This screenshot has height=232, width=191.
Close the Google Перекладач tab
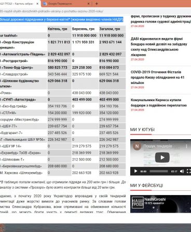pos(88,4)
